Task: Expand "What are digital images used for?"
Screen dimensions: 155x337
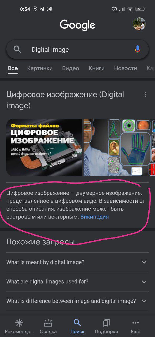Action: pos(77,281)
